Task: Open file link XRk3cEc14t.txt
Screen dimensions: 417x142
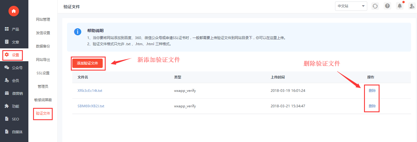Action: click(90, 91)
